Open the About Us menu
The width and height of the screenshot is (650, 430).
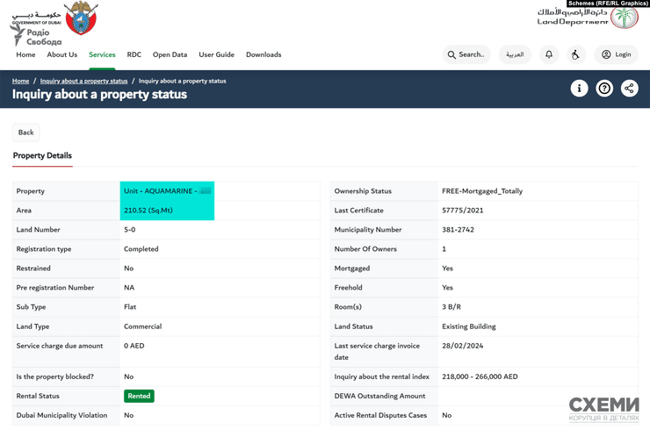click(61, 54)
